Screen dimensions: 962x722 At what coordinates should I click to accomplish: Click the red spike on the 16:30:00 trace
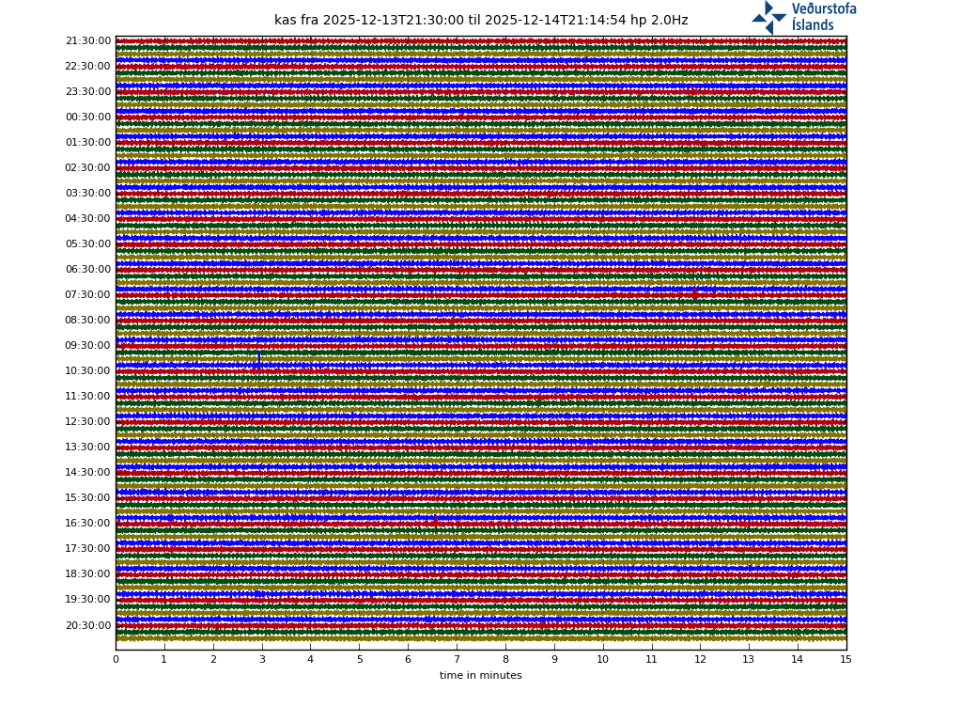click(435, 521)
